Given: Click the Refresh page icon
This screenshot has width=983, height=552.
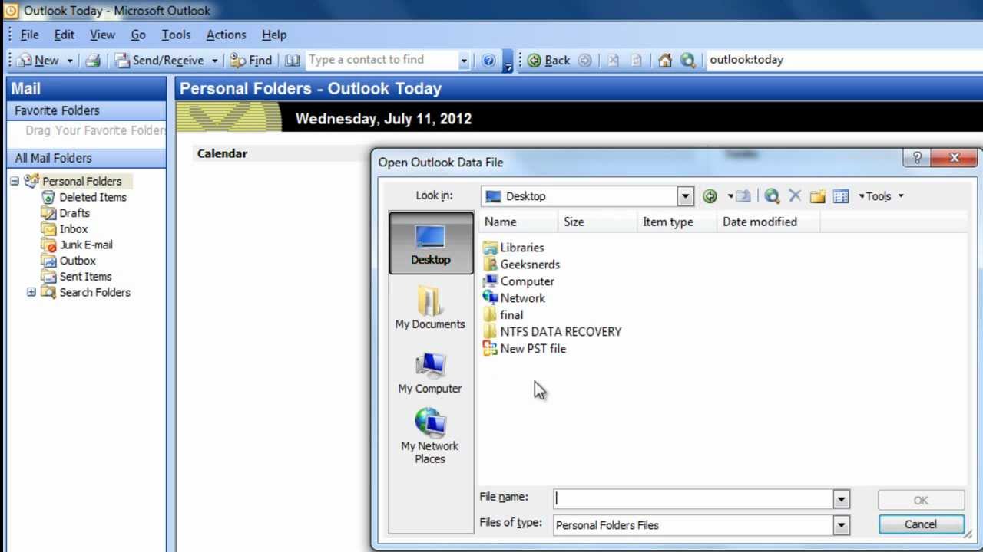Looking at the screenshot, I should coord(636,60).
